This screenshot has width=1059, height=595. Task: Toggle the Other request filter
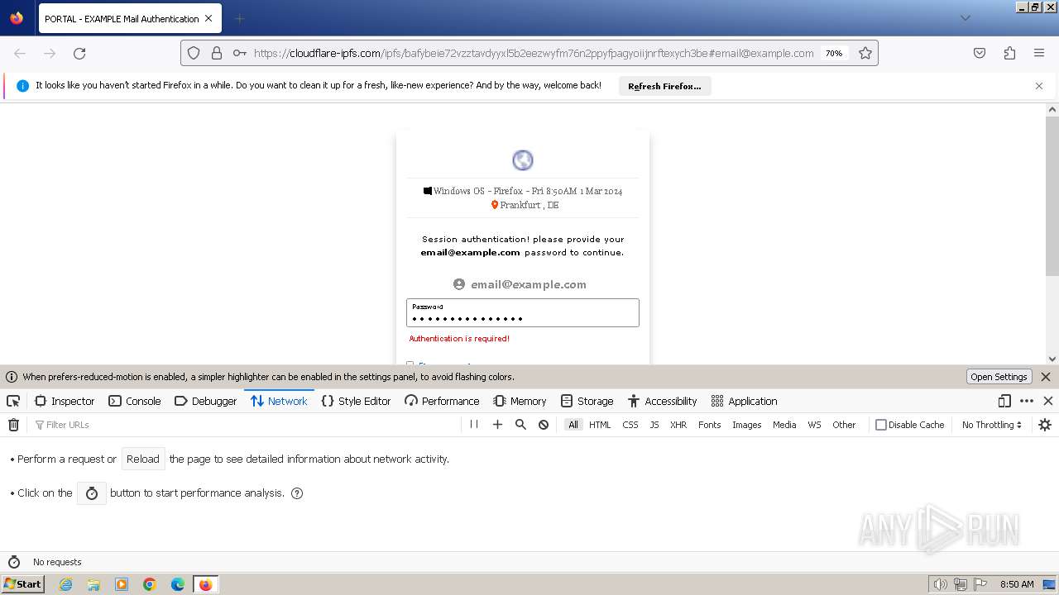coord(844,425)
